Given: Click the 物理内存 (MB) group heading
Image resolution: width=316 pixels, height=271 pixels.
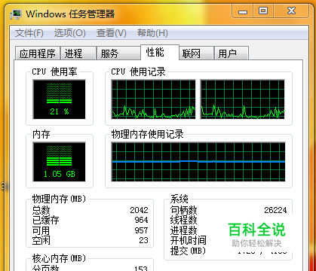Looking at the screenshot, I should coord(59,199).
